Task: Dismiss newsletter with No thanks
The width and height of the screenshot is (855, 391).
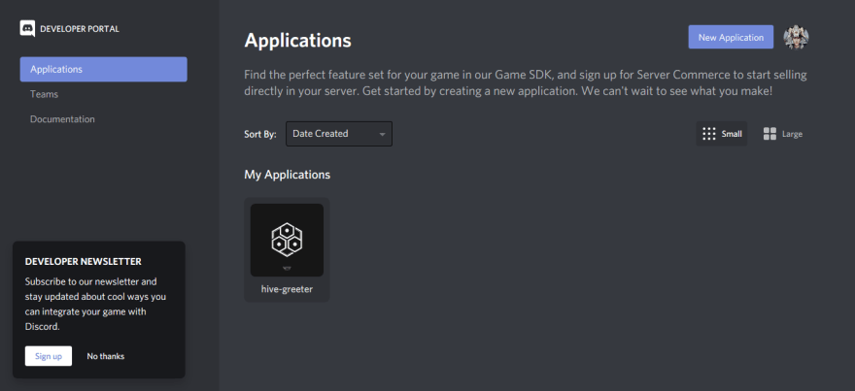Action: point(106,356)
